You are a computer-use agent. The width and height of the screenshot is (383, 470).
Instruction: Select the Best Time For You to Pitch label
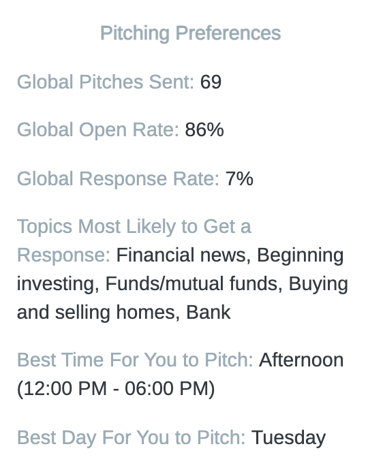pyautogui.click(x=135, y=360)
